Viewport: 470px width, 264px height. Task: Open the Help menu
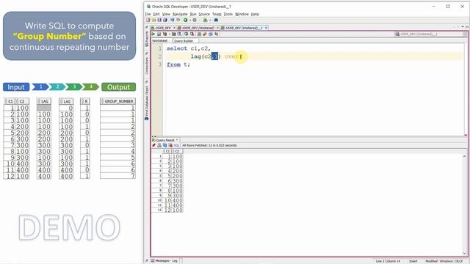255,14
